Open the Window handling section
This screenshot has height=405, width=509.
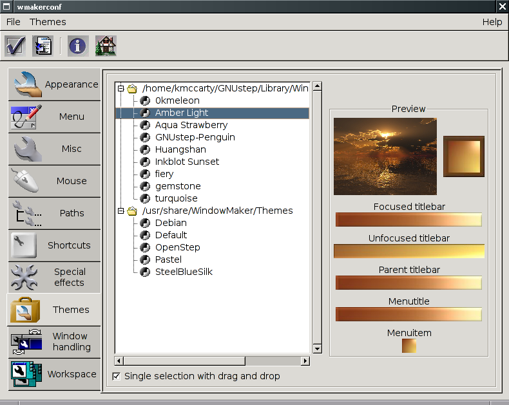click(55, 342)
